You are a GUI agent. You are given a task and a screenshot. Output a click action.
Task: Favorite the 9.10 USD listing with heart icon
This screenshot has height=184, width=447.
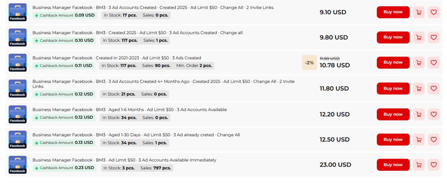click(x=433, y=12)
